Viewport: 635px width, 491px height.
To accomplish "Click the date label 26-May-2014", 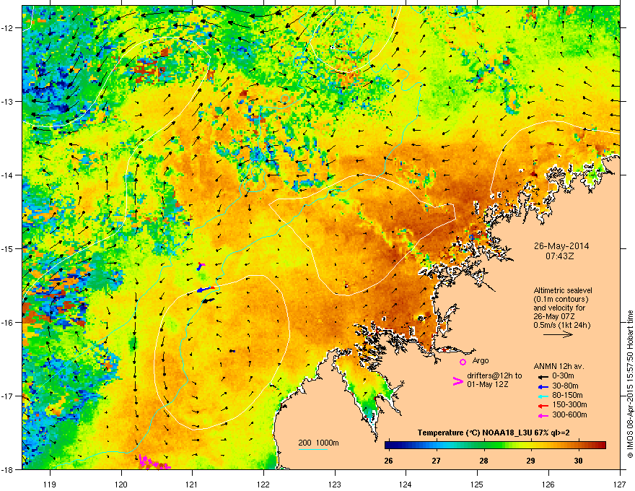I will coord(561,246).
